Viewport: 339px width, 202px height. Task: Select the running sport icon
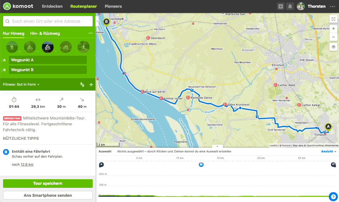click(83, 47)
